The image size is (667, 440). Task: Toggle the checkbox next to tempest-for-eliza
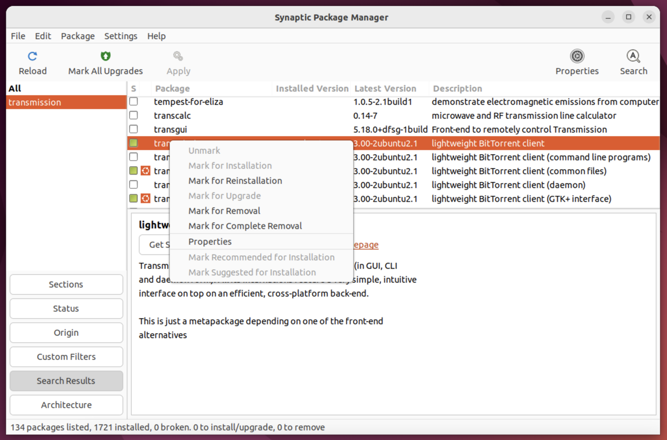(133, 101)
